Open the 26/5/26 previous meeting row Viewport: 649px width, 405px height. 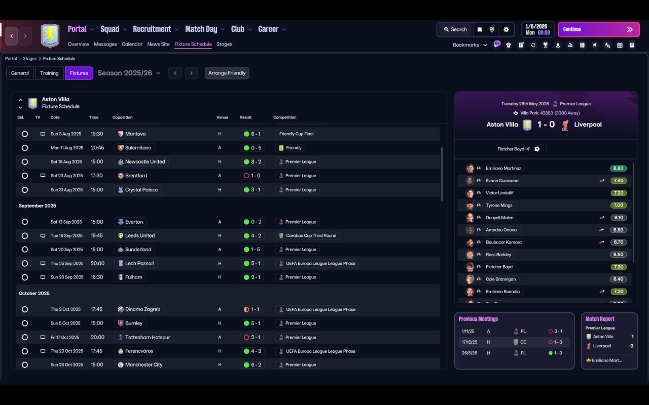coord(514,353)
